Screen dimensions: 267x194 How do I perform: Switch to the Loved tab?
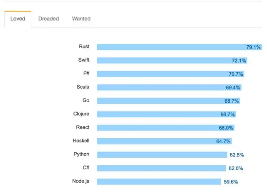tap(18, 19)
